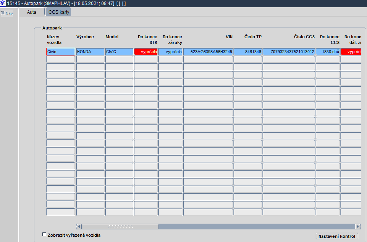Click the application icon in the title bar
This screenshot has height=242, width=367.
pos(3,3)
